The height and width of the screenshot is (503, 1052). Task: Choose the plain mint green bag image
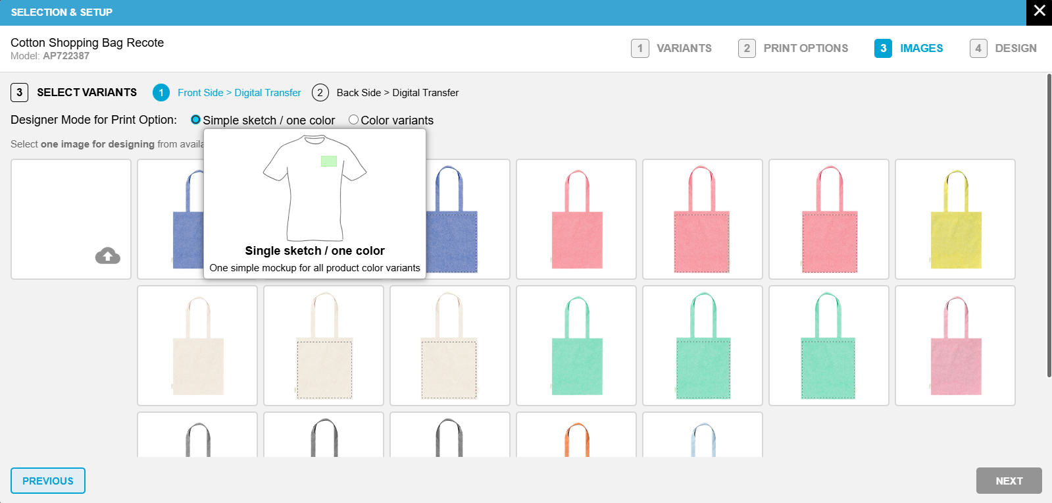click(576, 346)
